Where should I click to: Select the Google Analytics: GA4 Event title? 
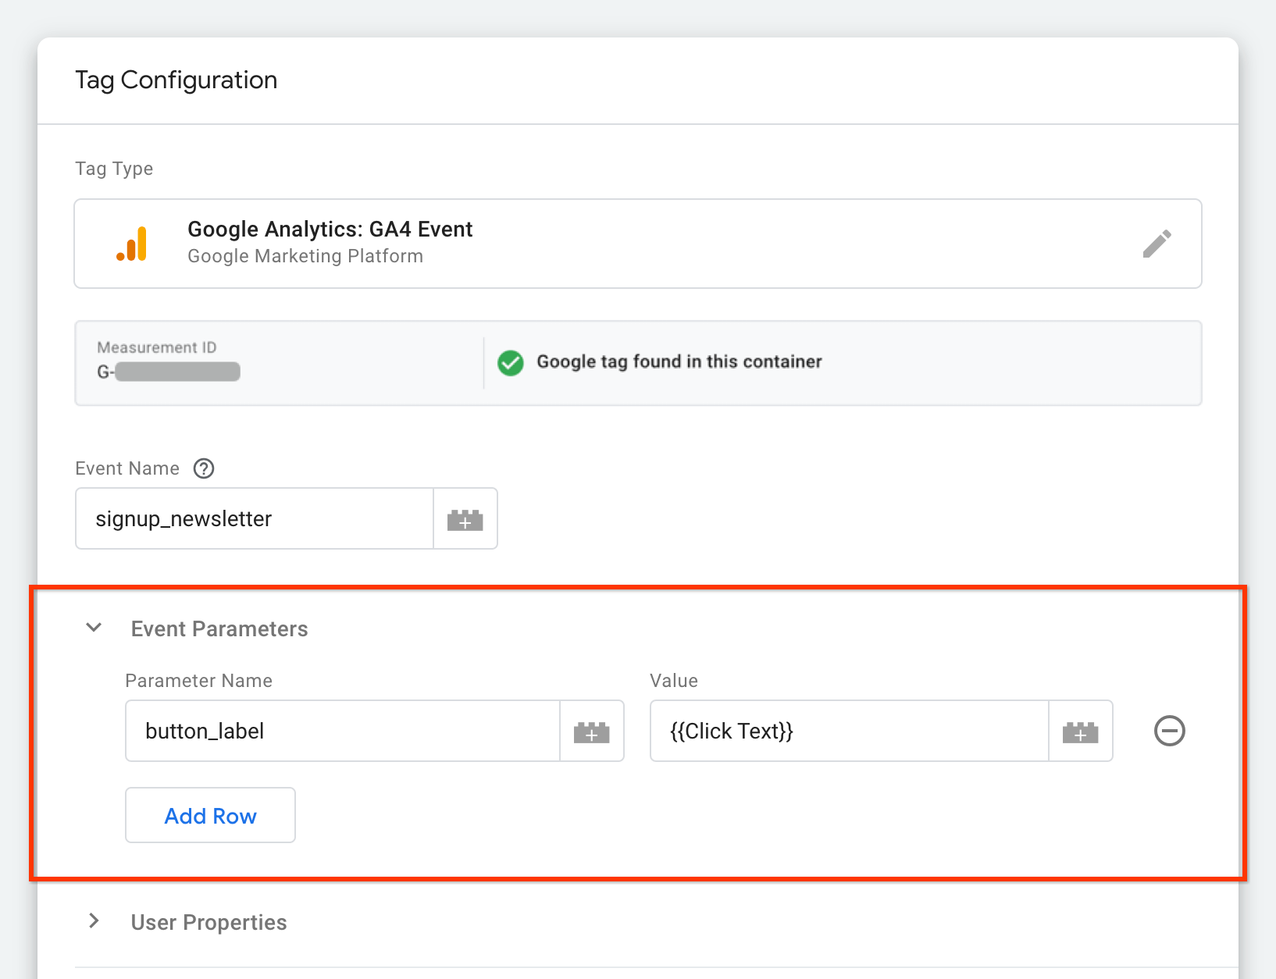[x=330, y=229]
